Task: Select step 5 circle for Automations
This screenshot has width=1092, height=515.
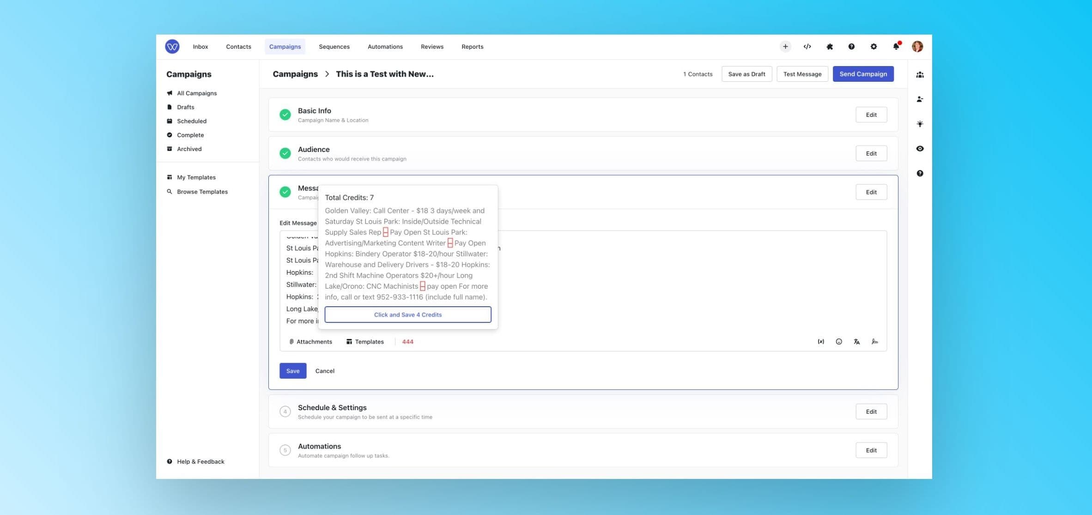Action: tap(285, 450)
